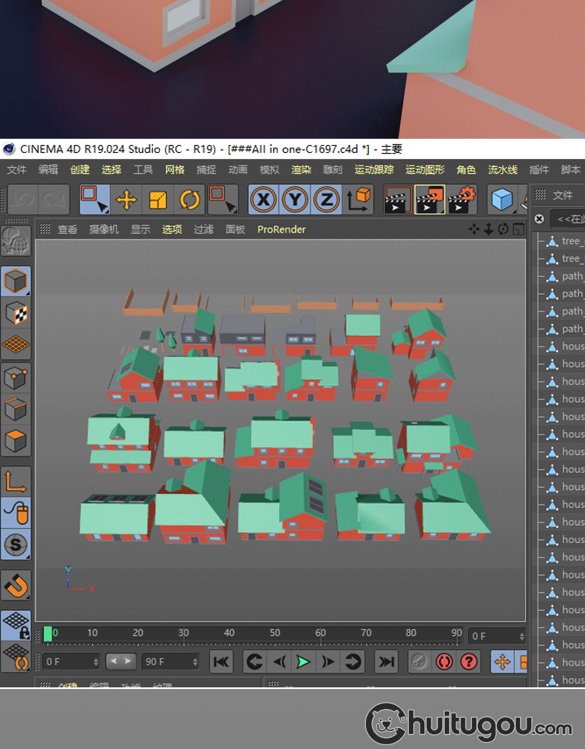Open the primitive cube object dropdown
The width and height of the screenshot is (585, 749).
point(502,201)
